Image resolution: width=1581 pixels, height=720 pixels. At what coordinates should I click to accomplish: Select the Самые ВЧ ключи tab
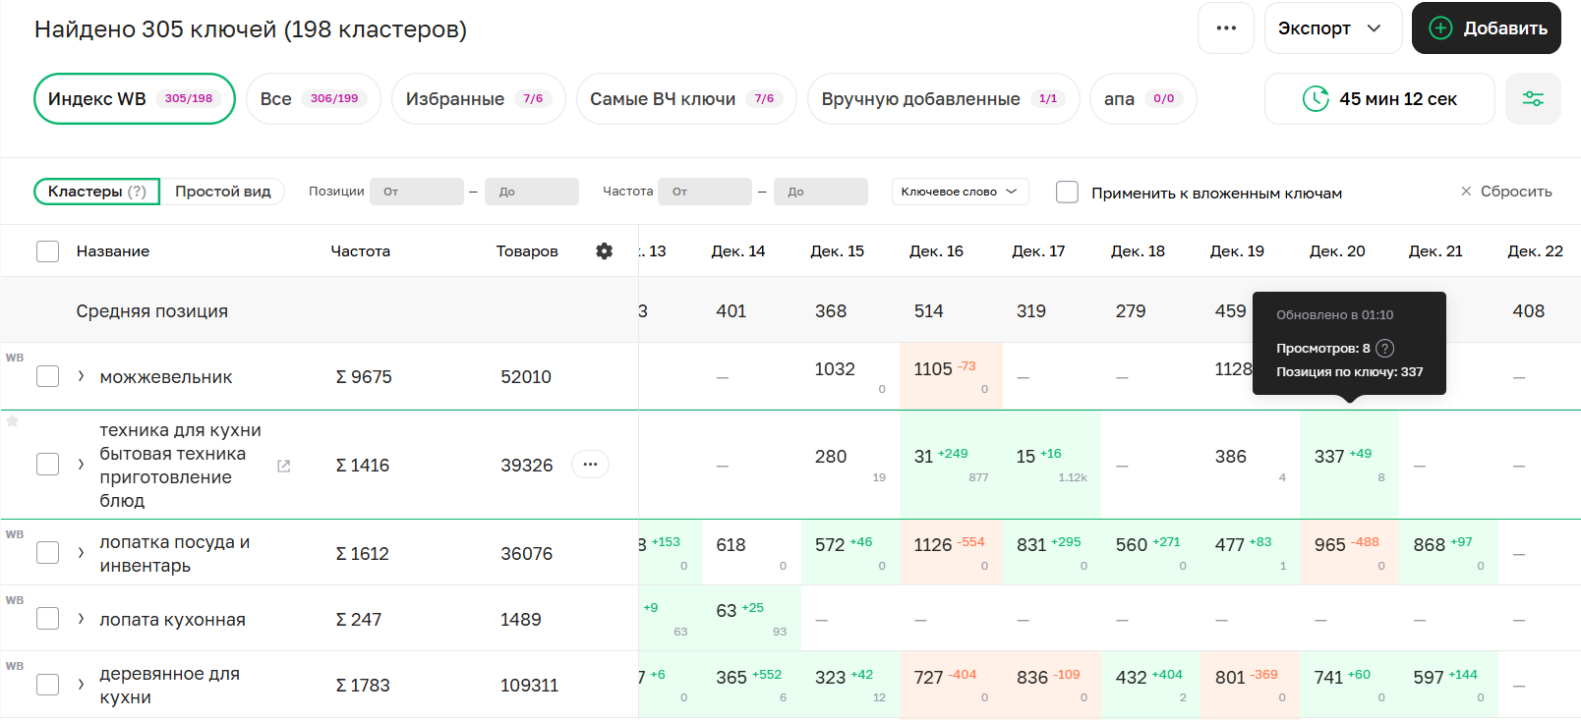pos(685,99)
